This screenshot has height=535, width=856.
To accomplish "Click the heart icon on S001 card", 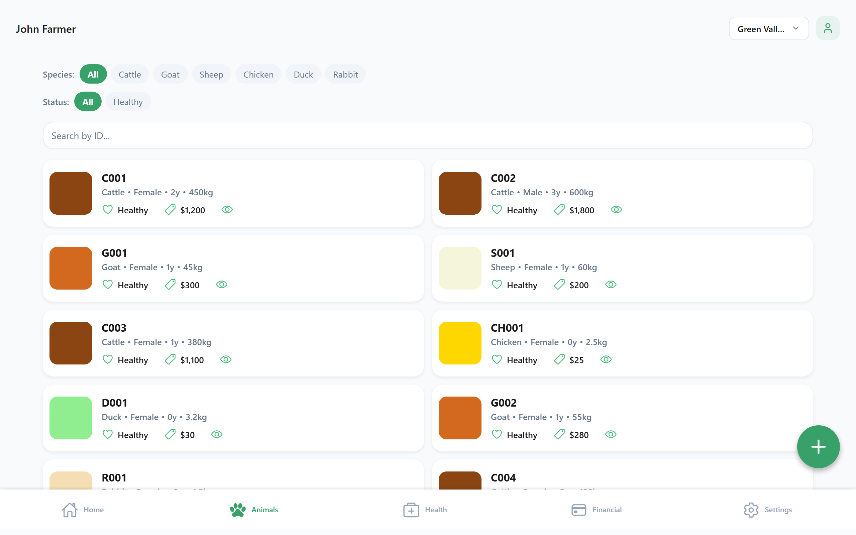I will coord(497,285).
